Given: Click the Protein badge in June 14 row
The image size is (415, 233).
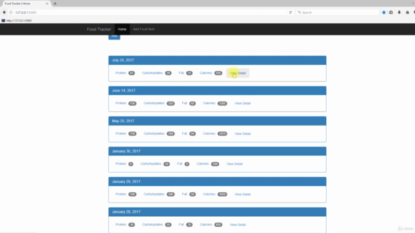Looking at the screenshot, I should click(x=132, y=104).
